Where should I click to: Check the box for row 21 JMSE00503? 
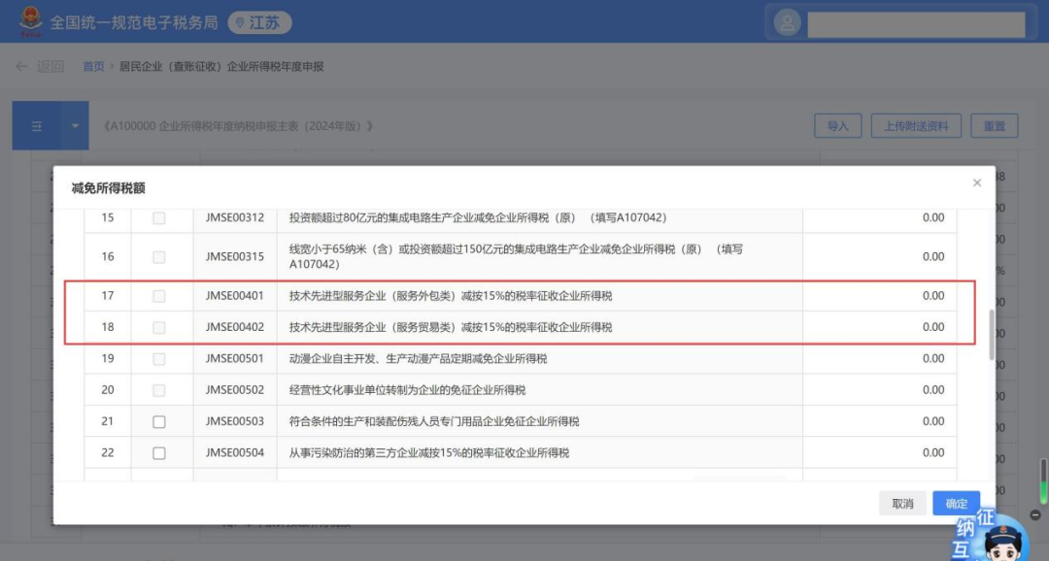pos(159,422)
